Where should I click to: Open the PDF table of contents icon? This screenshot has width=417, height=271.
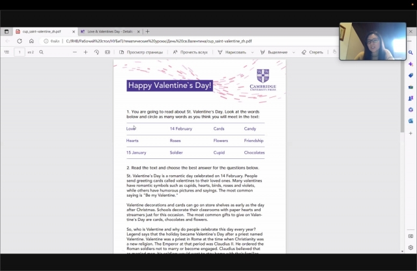tap(7, 52)
